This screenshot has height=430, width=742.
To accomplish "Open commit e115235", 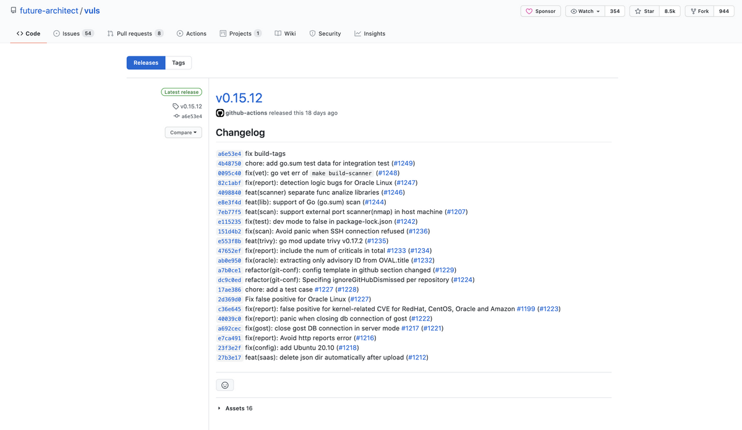I will click(229, 221).
